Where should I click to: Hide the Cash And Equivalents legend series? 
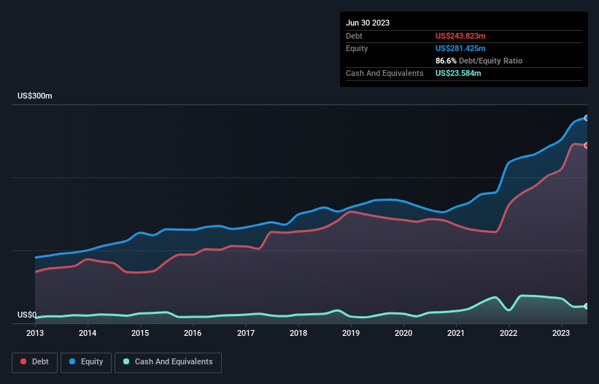[x=168, y=362]
